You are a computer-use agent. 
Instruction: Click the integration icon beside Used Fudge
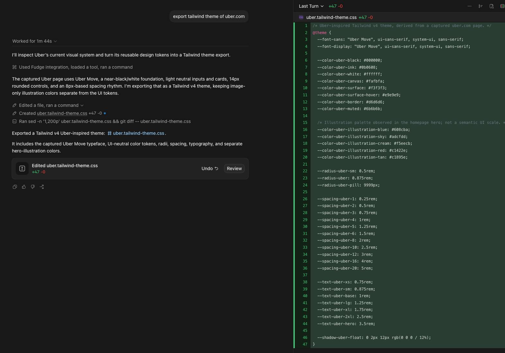coord(14,67)
